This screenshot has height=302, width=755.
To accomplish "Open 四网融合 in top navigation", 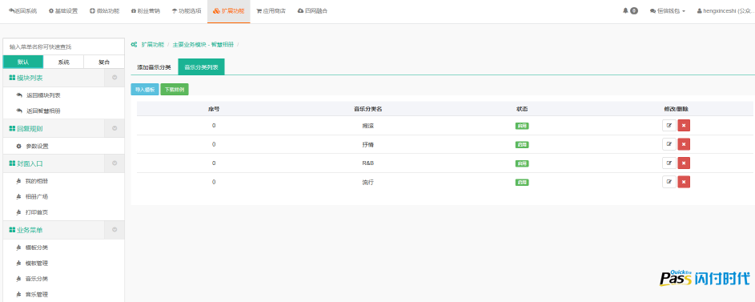I will (312, 10).
